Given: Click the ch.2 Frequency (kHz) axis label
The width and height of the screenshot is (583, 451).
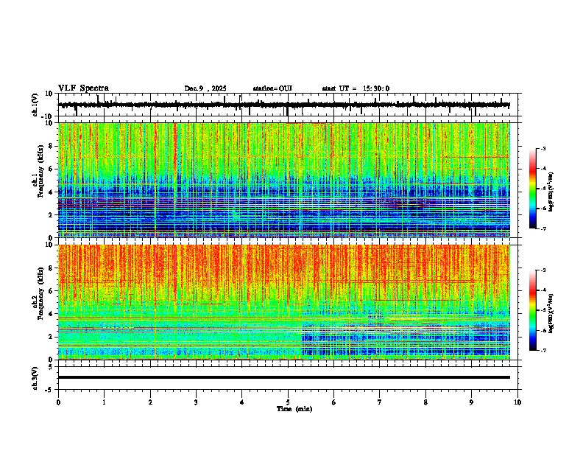Looking at the screenshot, I should click(x=38, y=293).
